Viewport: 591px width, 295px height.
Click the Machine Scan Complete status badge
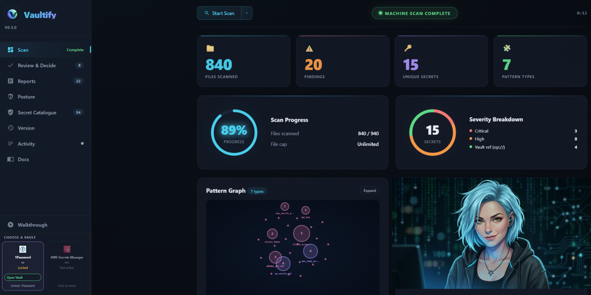point(415,13)
